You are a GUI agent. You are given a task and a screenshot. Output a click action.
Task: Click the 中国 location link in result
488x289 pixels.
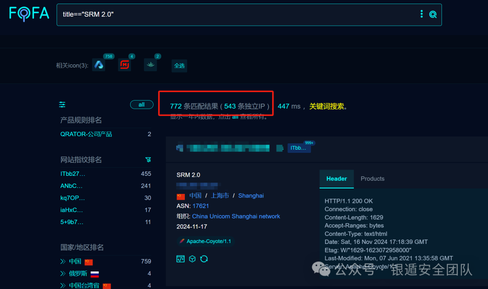tap(195, 196)
